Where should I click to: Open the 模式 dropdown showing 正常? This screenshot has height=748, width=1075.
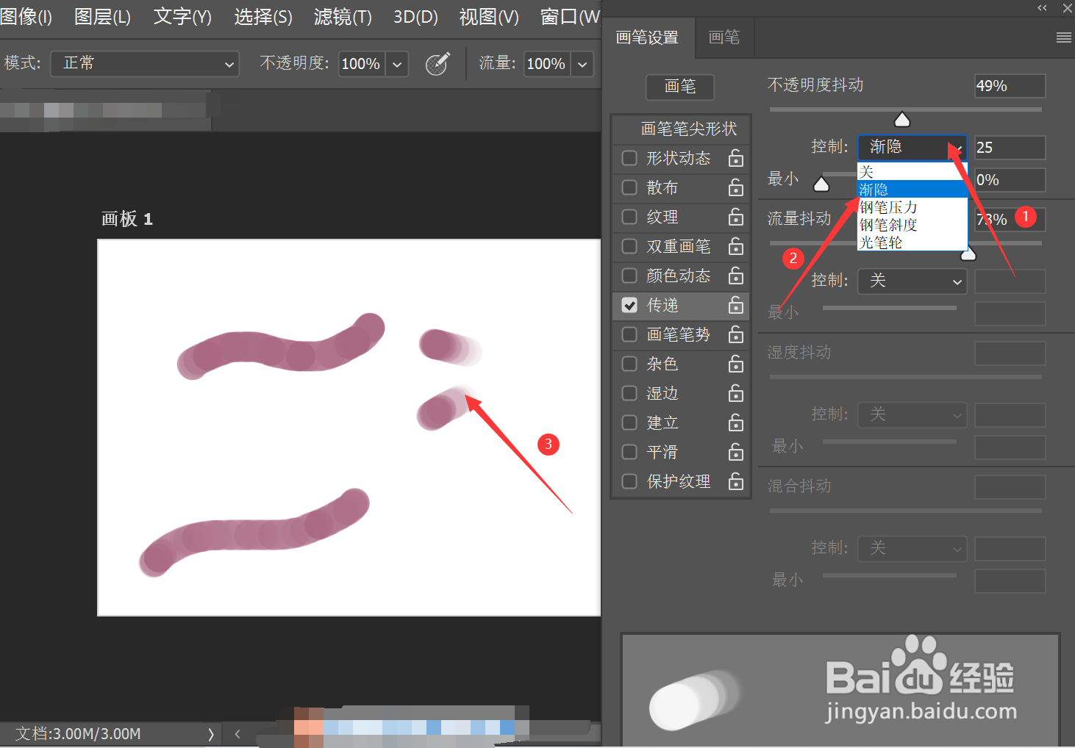click(x=144, y=64)
